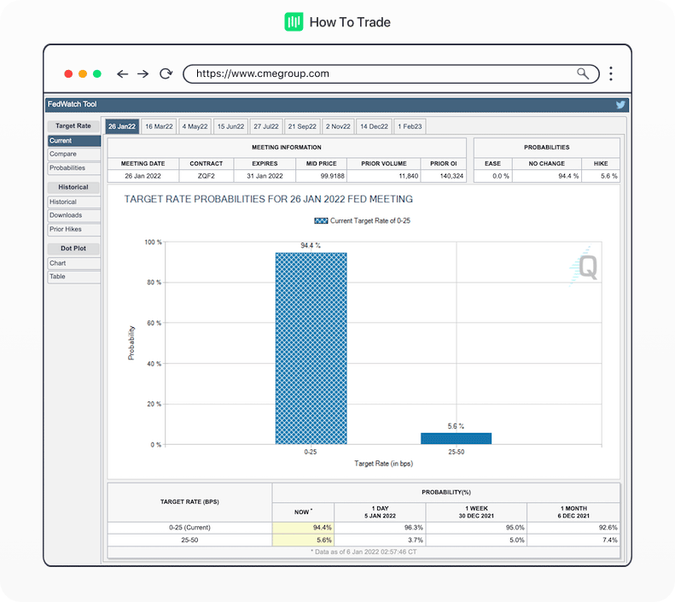Open the 1 Feb23 tab
This screenshot has height=602, width=675.
[410, 126]
